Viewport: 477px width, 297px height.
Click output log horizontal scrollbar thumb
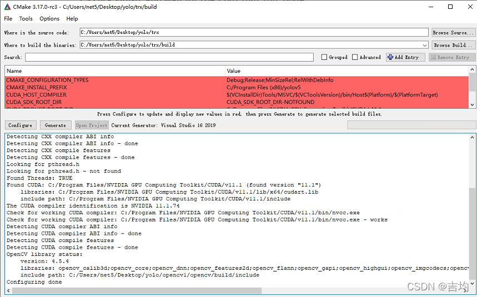click(137, 291)
